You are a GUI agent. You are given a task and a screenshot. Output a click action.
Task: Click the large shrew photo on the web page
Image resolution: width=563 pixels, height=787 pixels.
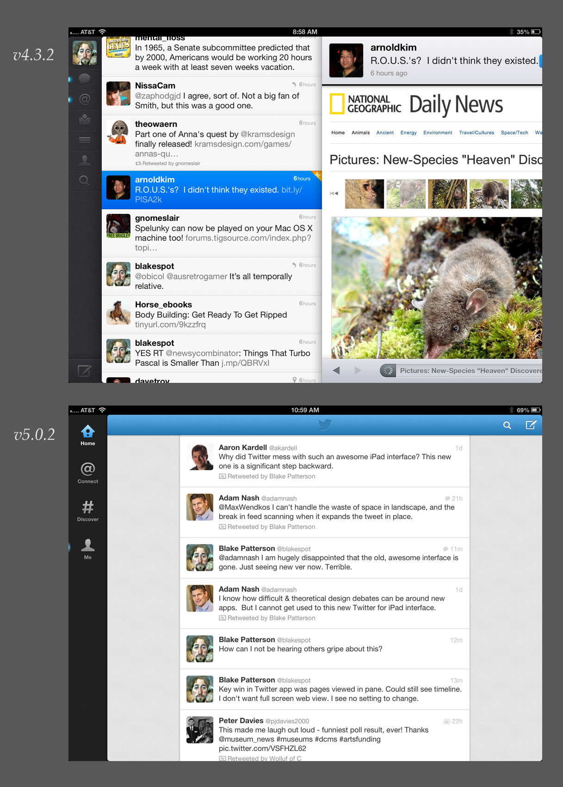(x=437, y=287)
